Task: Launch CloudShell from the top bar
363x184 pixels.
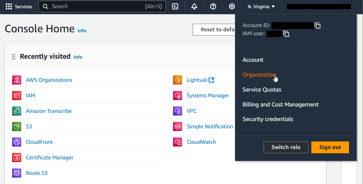Action: click(175, 6)
